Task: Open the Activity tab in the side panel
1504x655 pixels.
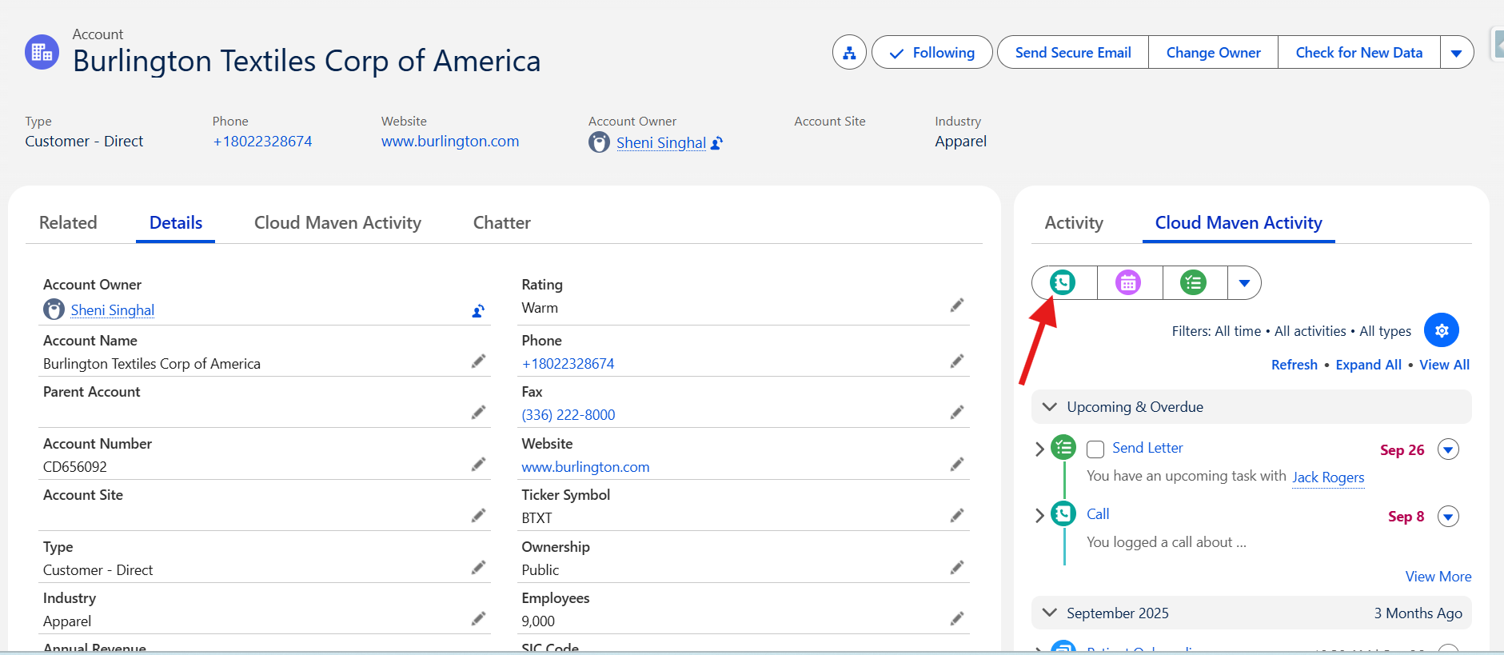Action: click(x=1074, y=223)
